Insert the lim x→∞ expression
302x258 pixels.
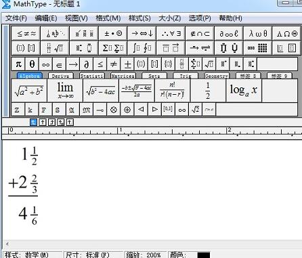tap(65, 90)
